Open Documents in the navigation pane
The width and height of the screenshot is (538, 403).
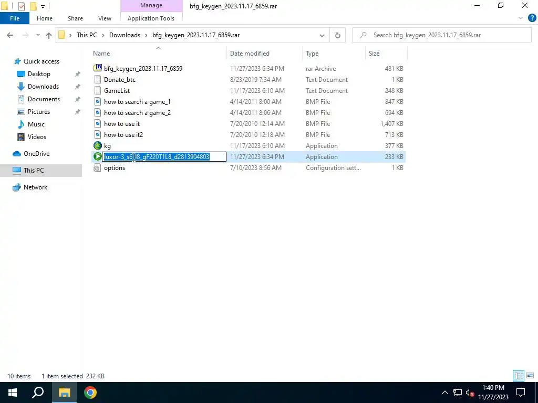pyautogui.click(x=44, y=99)
